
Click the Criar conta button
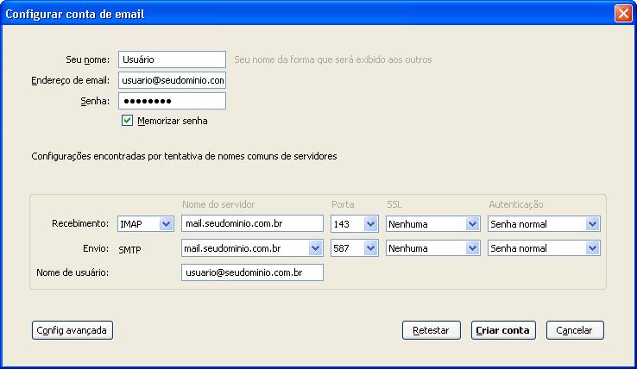(x=504, y=330)
